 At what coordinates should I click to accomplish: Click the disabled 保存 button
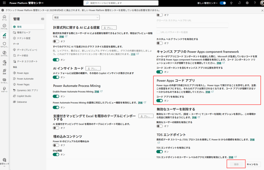236,164
